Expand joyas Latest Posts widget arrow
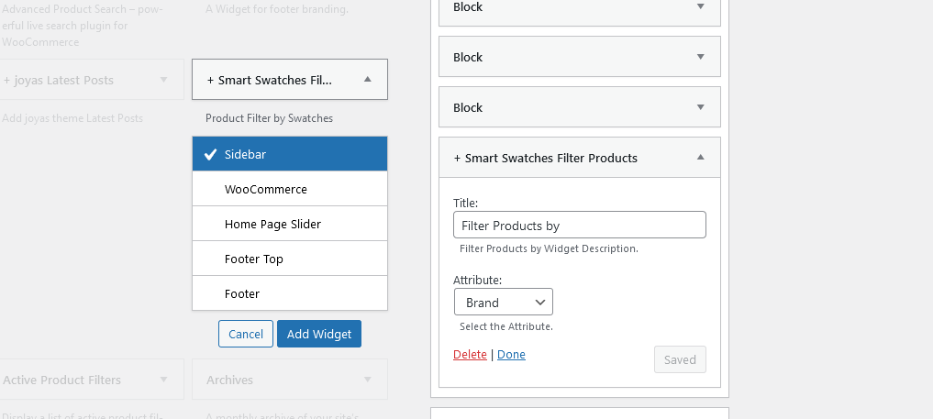The width and height of the screenshot is (933, 419). 164,80
